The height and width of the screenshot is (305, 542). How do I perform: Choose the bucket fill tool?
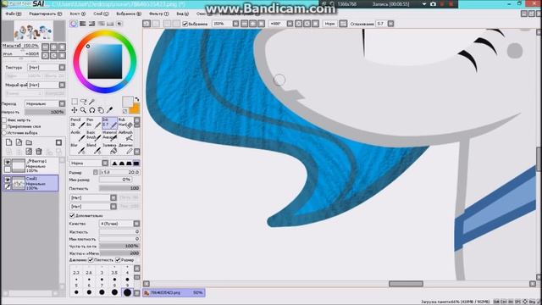(109, 149)
